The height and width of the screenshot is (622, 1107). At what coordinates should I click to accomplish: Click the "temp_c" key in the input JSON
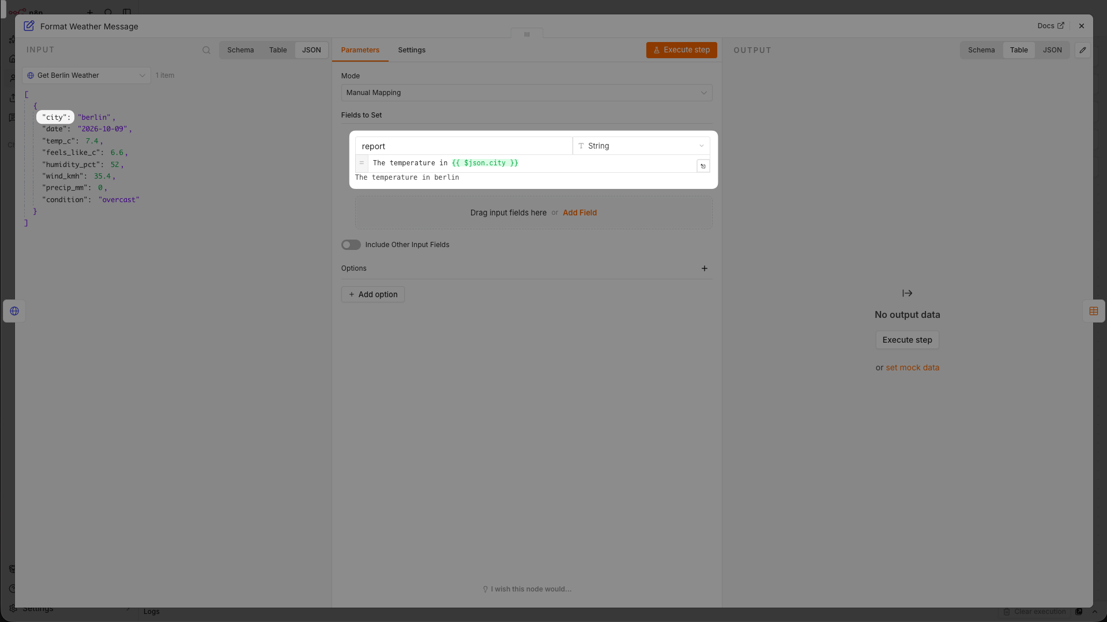coord(61,141)
